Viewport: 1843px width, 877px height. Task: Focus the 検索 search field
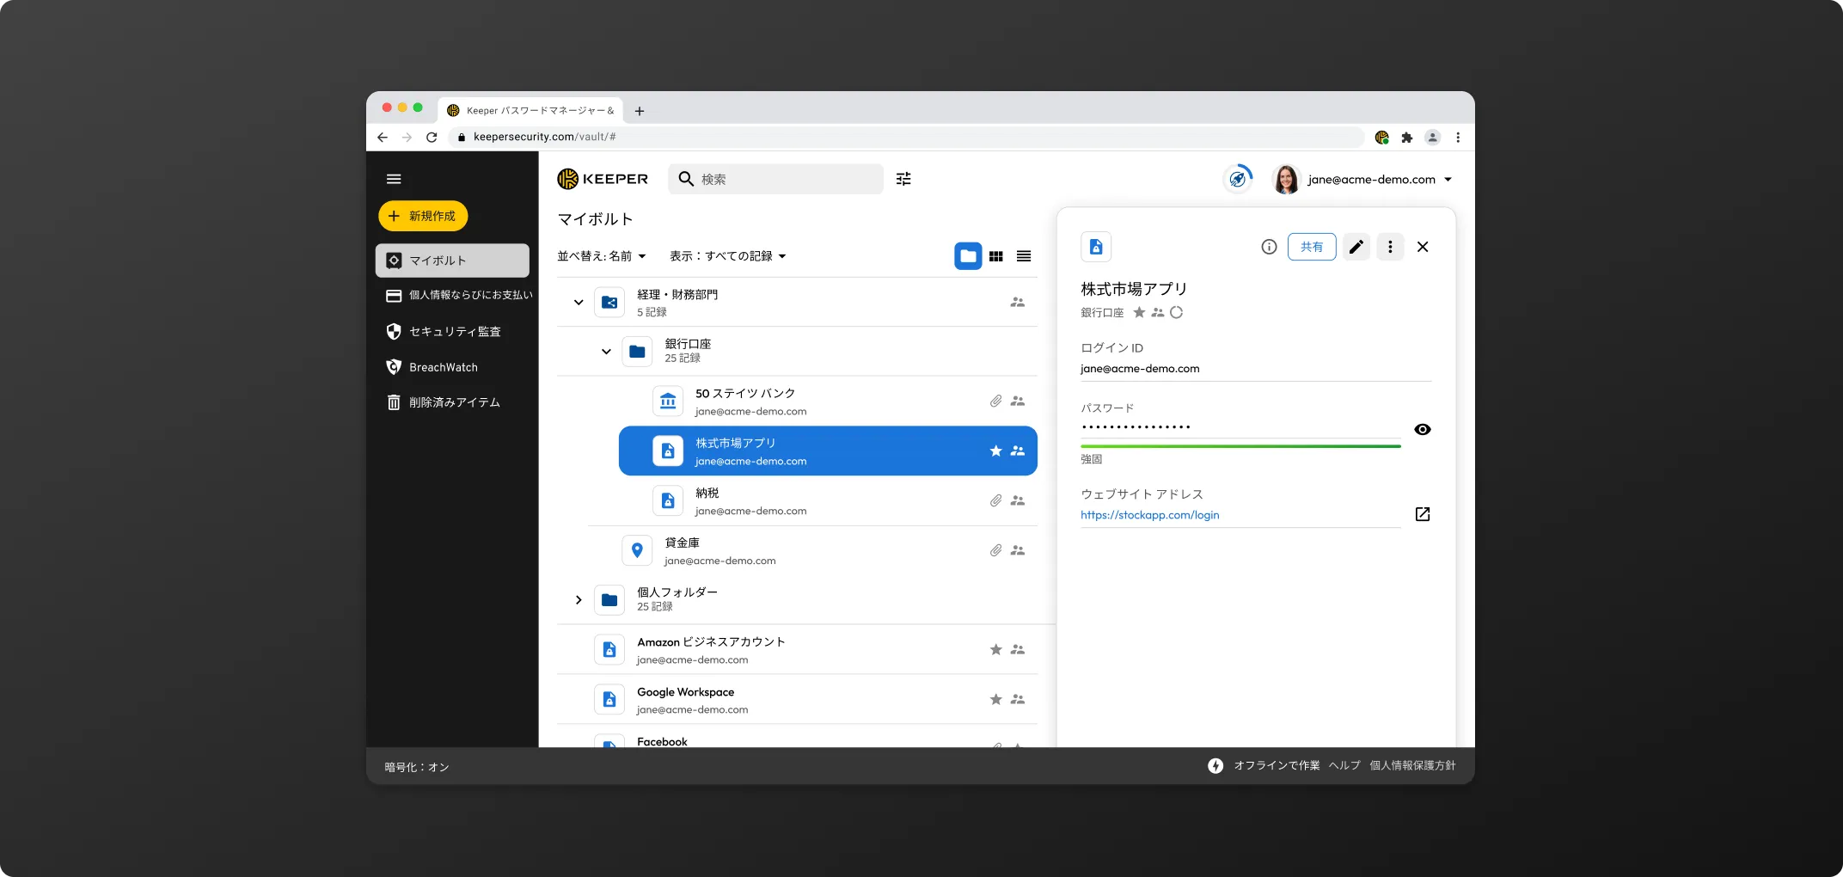point(775,179)
